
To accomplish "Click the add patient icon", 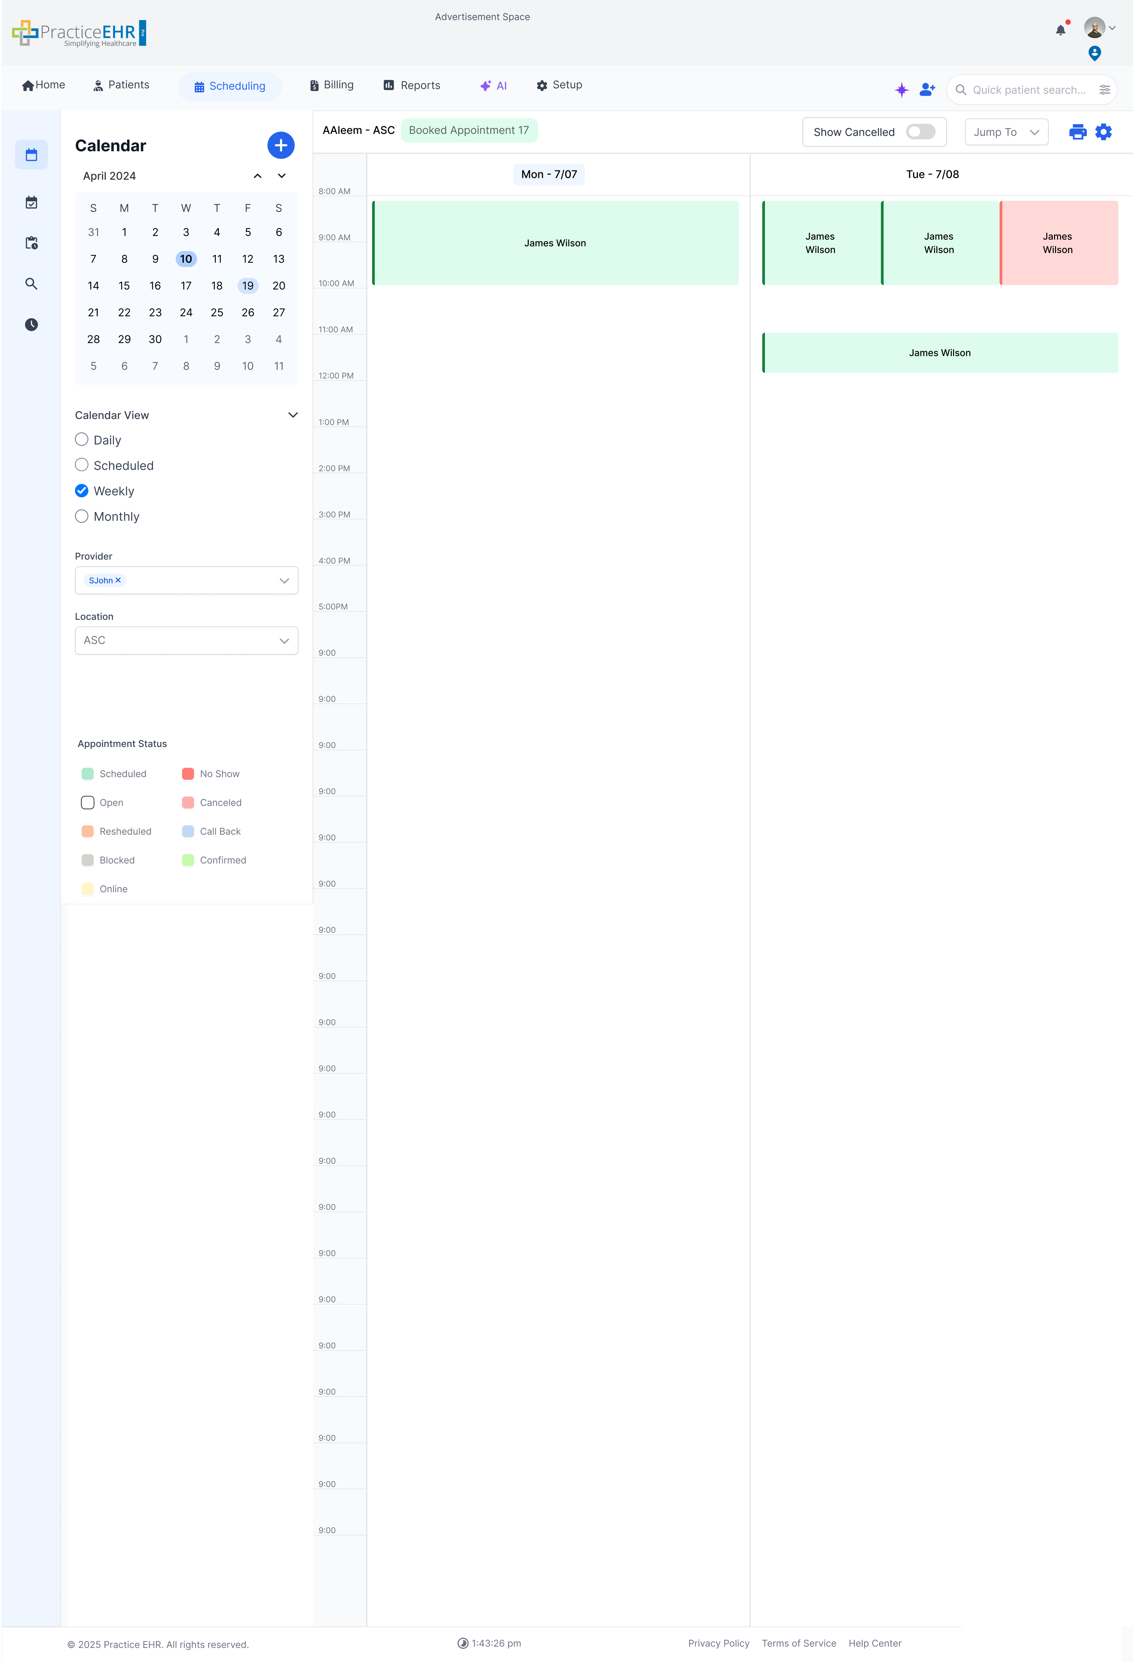I will pos(927,89).
